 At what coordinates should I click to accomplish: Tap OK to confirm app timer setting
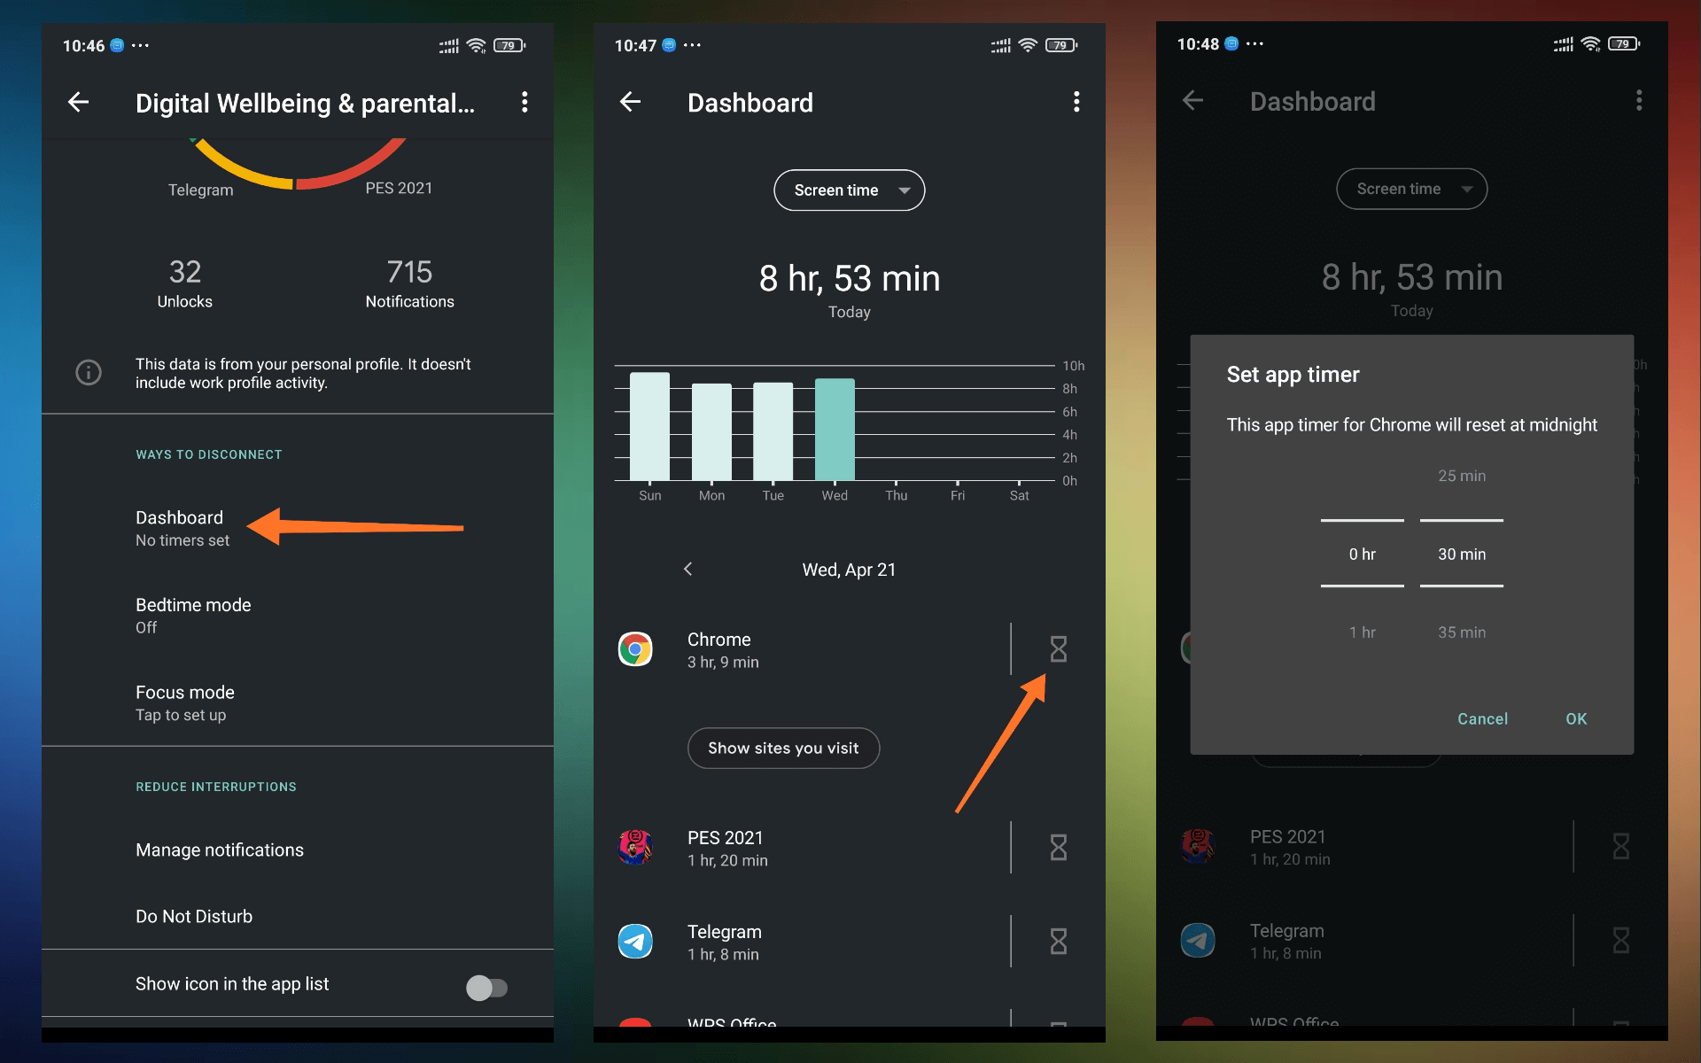[x=1577, y=719]
